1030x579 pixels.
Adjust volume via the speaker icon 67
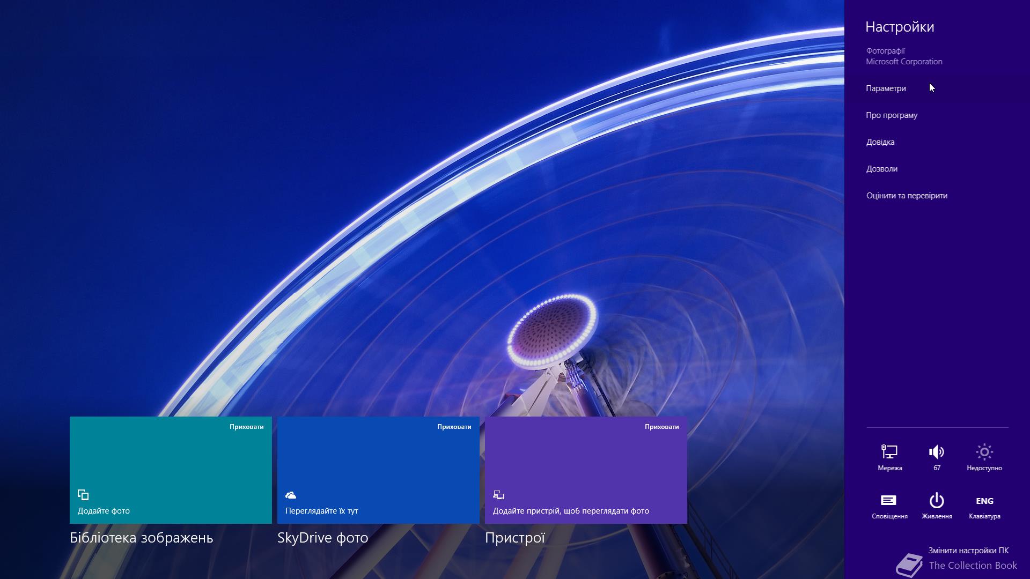click(x=937, y=457)
